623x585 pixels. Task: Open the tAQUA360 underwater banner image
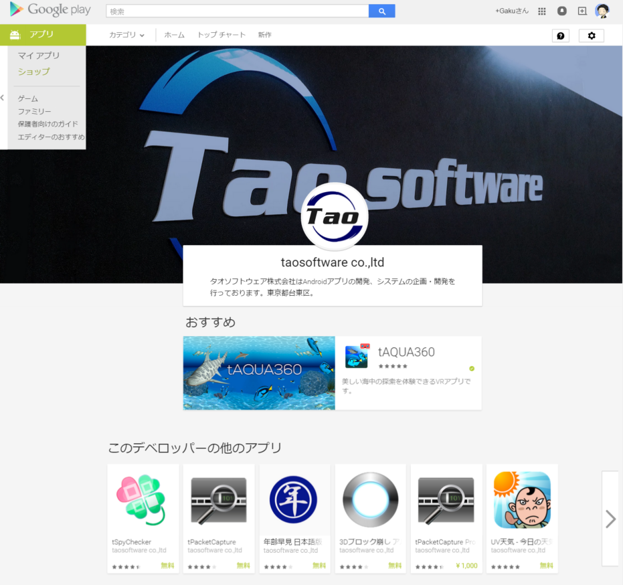click(259, 373)
